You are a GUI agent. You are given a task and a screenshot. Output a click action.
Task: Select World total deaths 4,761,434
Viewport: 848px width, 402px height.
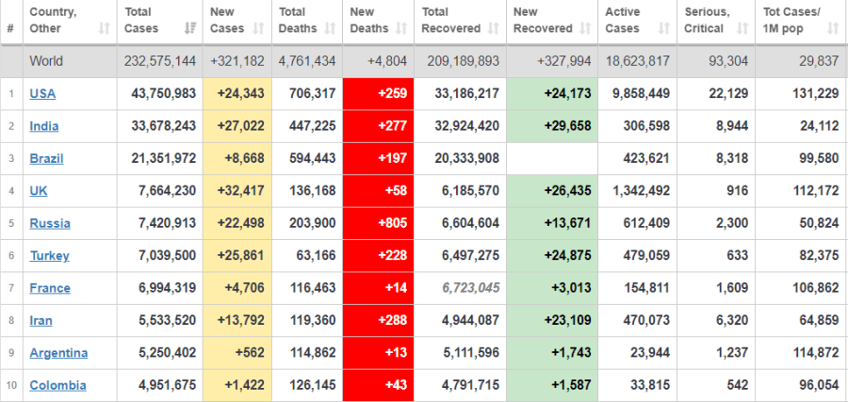coord(307,61)
